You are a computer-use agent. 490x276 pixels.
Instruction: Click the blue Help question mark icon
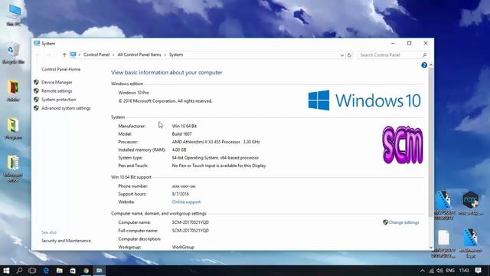[x=424, y=65]
